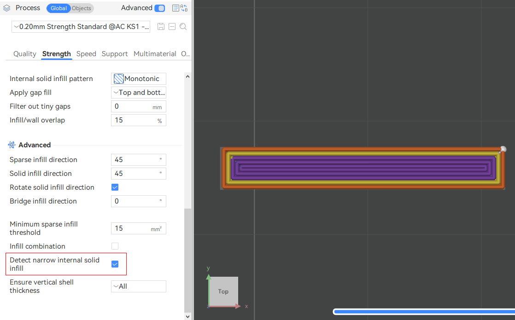The height and width of the screenshot is (320, 515).
Task: Click the Bridge infill direction field
Action: (x=139, y=201)
